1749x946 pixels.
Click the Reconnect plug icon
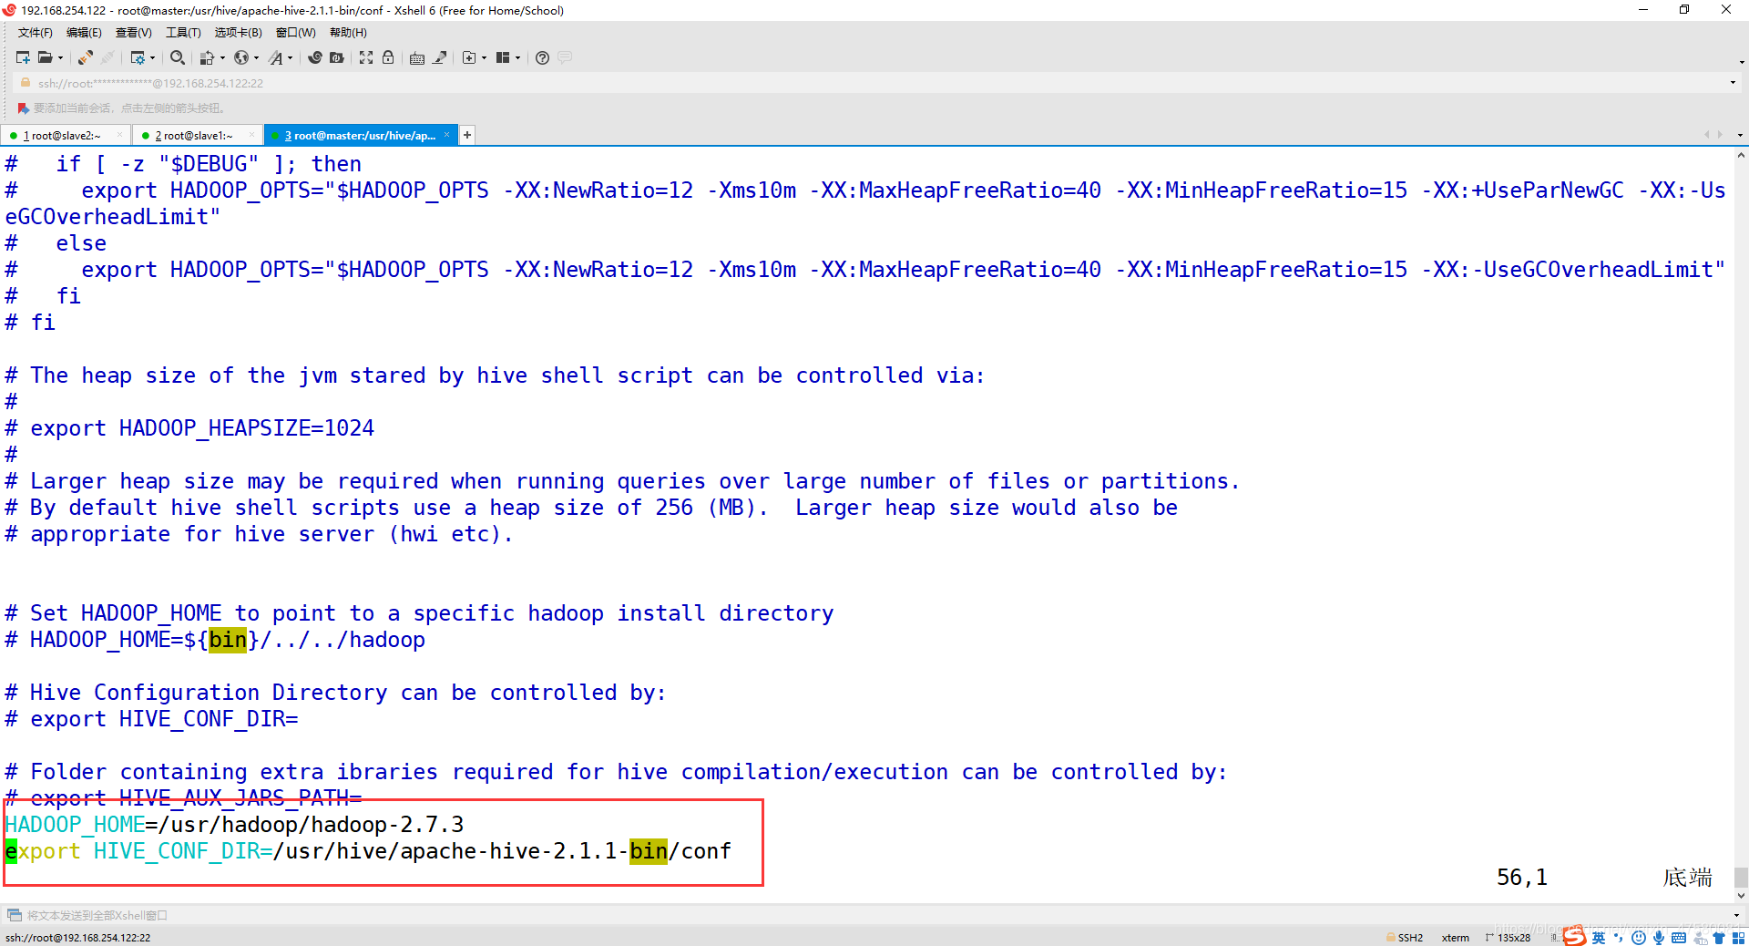[x=85, y=57]
